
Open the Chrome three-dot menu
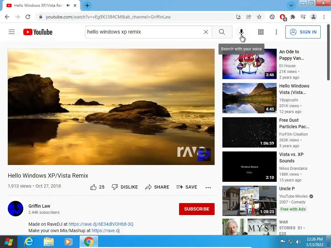[x=324, y=17]
